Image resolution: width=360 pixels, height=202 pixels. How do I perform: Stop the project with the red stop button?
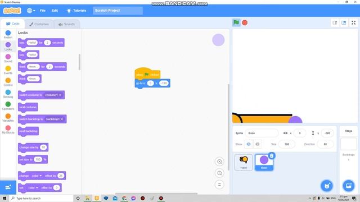point(245,22)
